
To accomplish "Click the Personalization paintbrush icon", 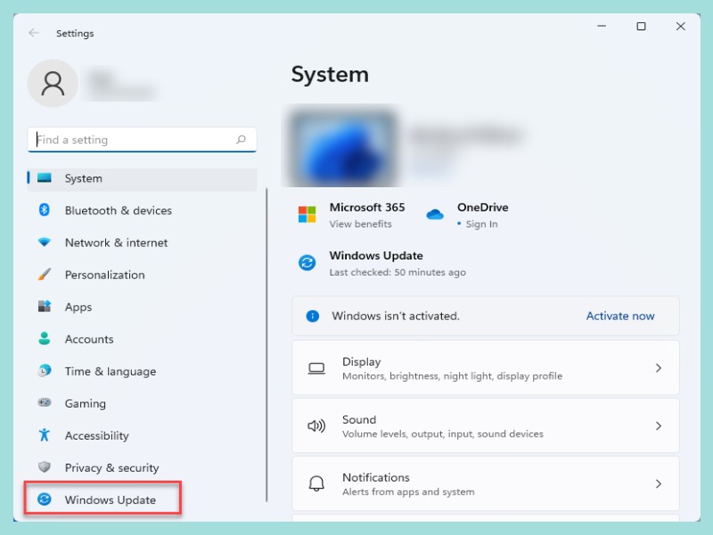I will 44,275.
